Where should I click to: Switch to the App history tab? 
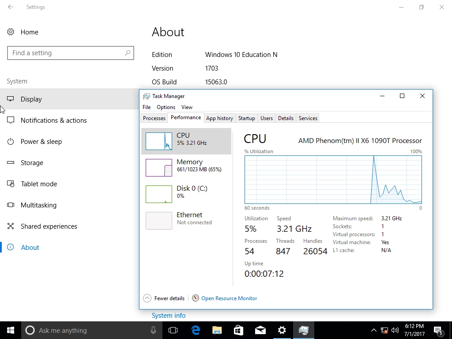pos(220,118)
